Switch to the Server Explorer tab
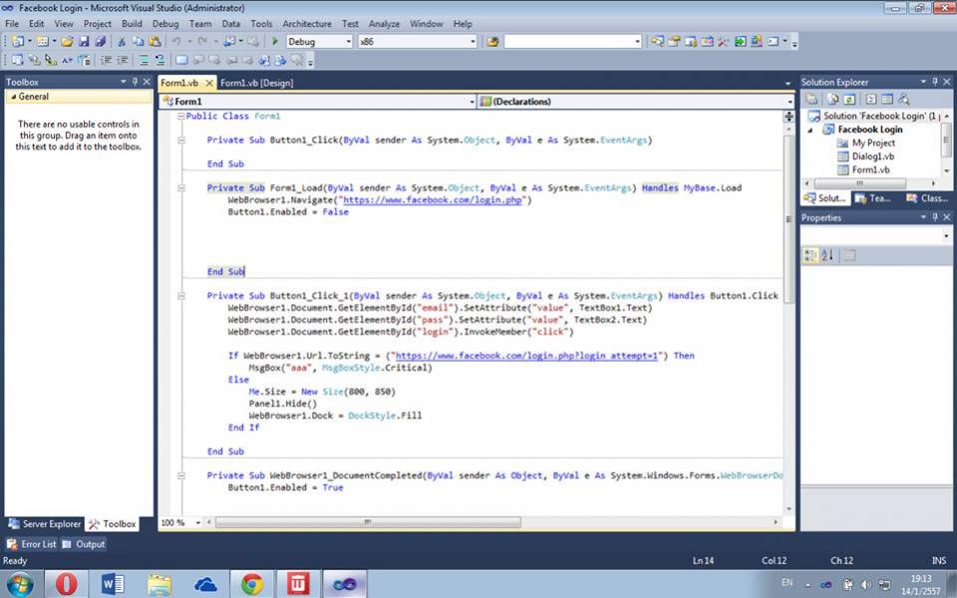This screenshot has height=598, width=957. point(45,524)
